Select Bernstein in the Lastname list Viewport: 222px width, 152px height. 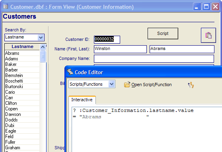[x=22, y=75]
